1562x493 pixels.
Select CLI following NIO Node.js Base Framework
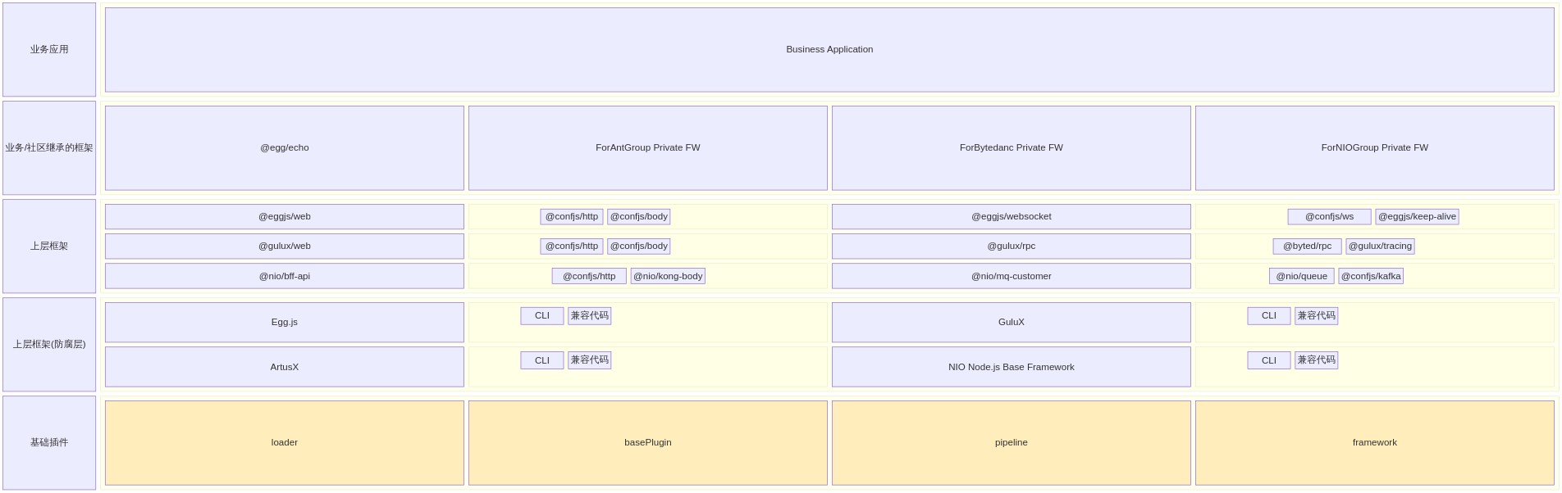[1269, 360]
